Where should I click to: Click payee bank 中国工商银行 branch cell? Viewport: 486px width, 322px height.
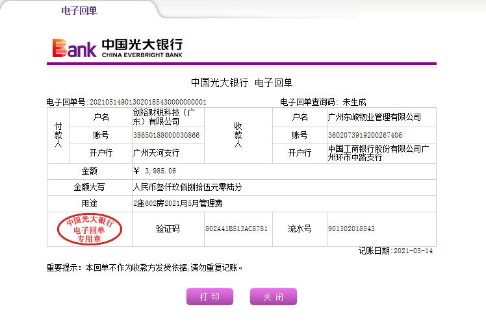380,153
